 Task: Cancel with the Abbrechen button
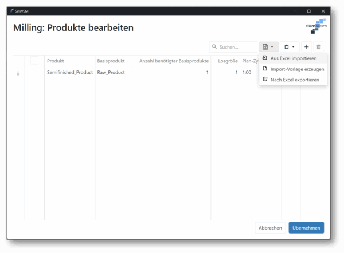tap(270, 228)
